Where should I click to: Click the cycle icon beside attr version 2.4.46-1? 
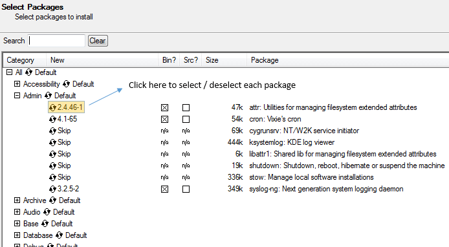52,108
